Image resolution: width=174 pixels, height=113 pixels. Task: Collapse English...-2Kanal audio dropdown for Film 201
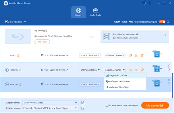[x=115, y=70]
